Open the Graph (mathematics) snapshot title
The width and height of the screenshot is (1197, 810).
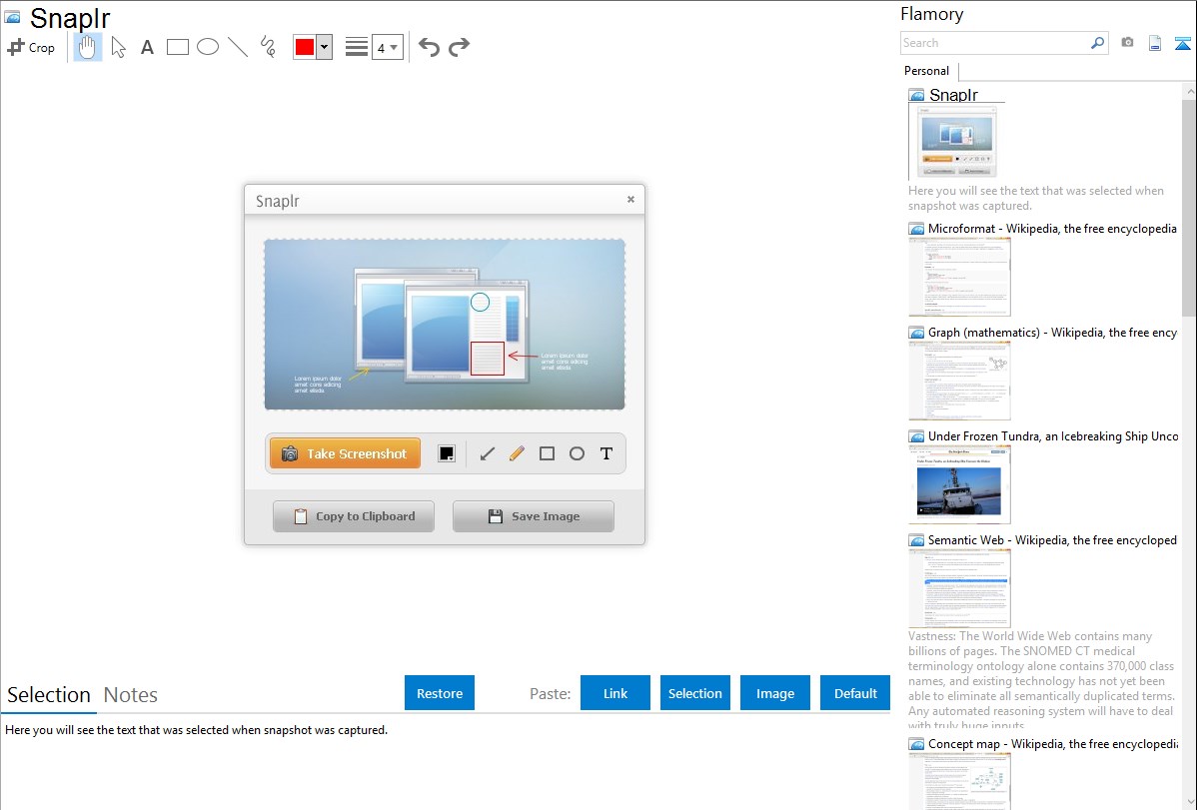tap(1052, 333)
